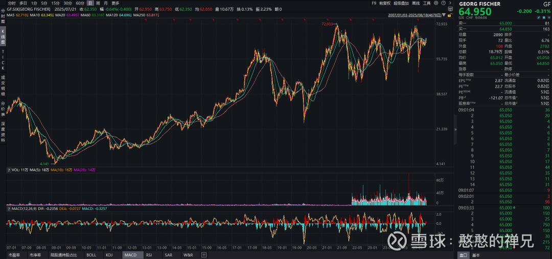552x259 pixels.
Task: Open the TICK sidebar tab
Action: tap(3, 60)
